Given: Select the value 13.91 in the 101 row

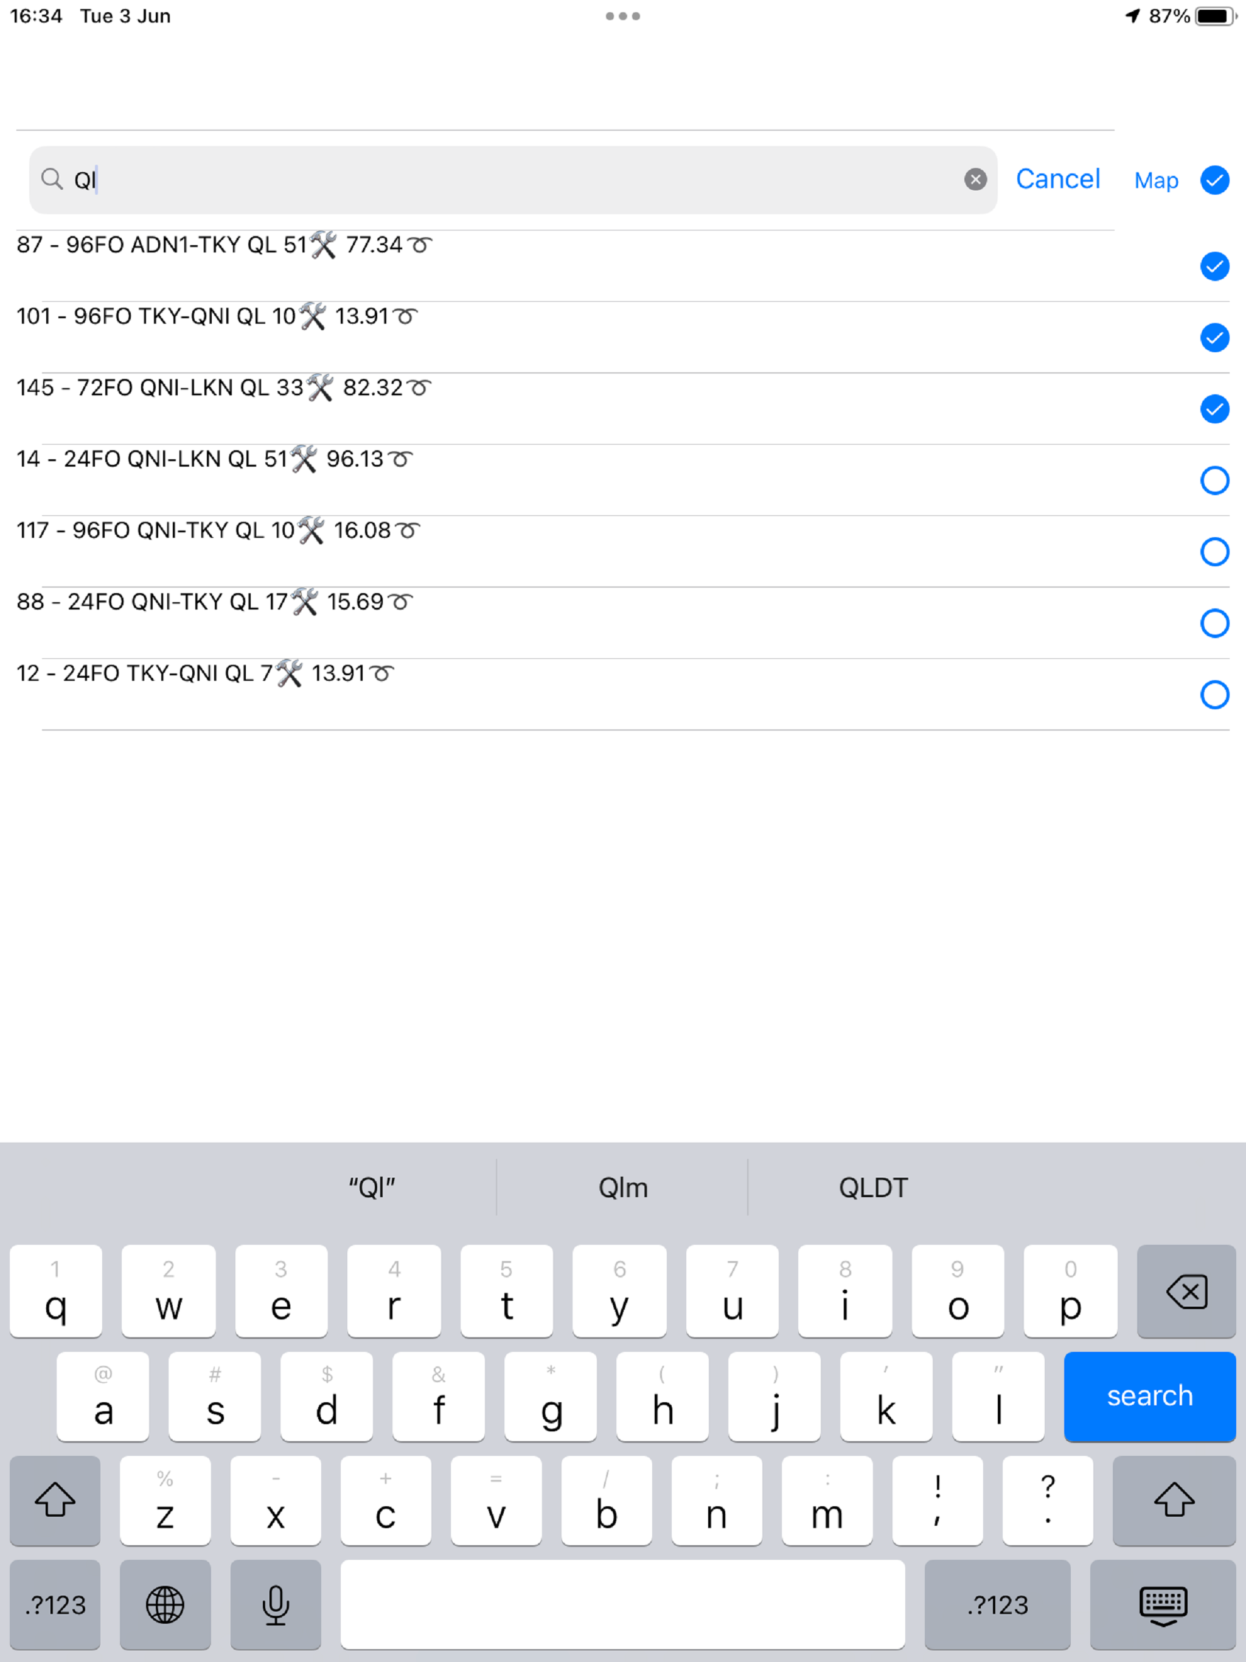Looking at the screenshot, I should [361, 316].
